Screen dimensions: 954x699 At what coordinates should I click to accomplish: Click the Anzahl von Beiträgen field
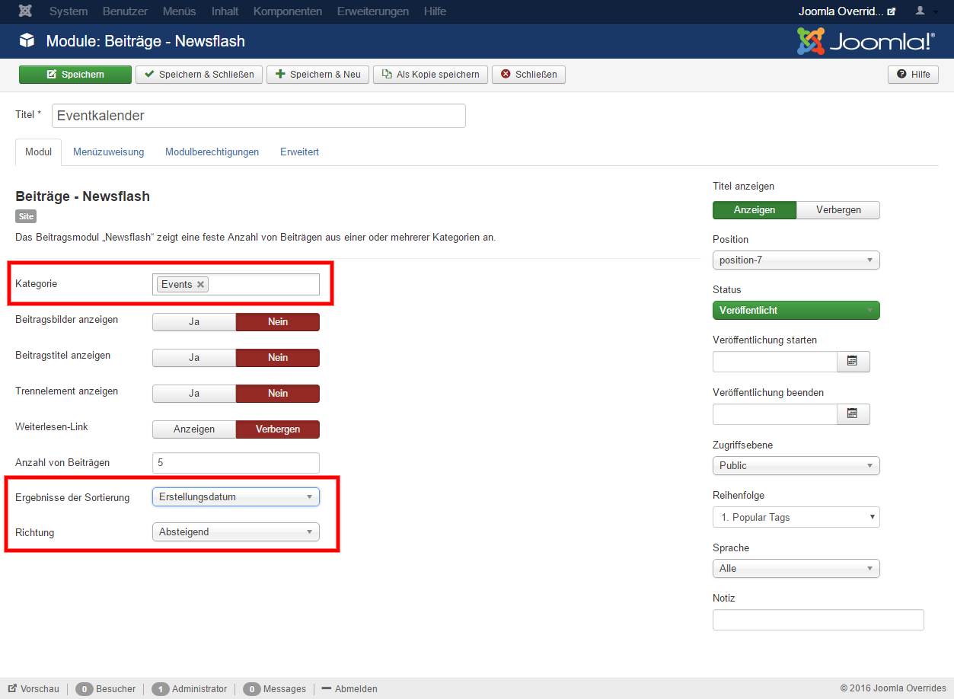point(235,463)
